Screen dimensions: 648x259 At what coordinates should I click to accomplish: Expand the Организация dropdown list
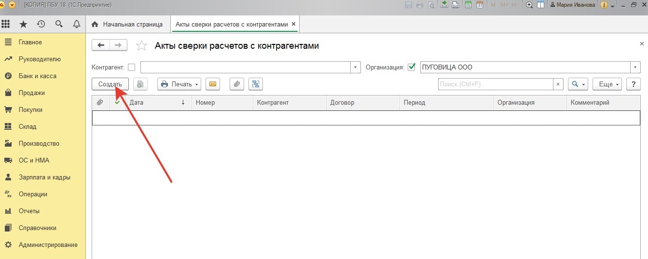[635, 68]
